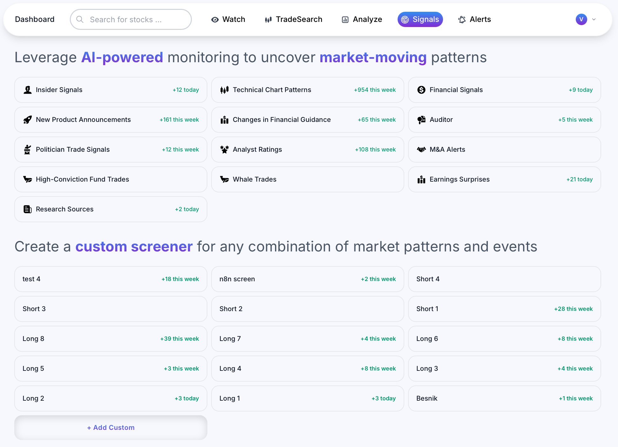Click the podium icon on Politician Trade Signals
618x447 pixels.
(x=27, y=150)
